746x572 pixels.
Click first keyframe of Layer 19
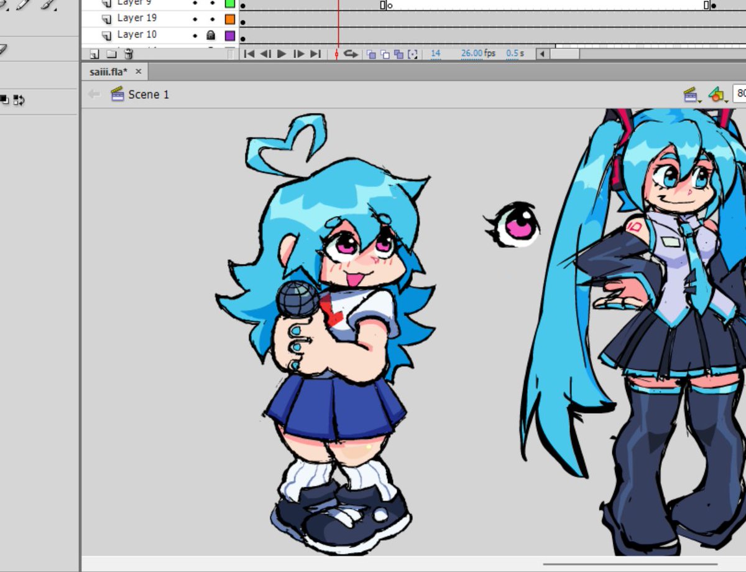click(x=242, y=22)
